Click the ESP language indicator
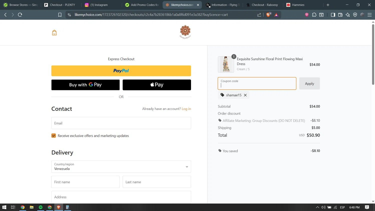 pos(342,207)
